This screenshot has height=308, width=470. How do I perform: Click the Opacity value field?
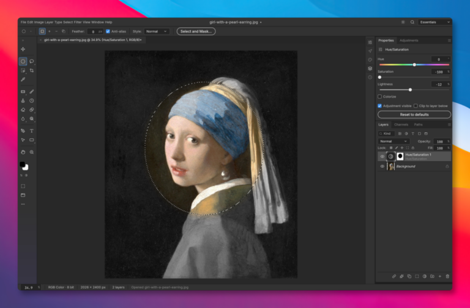441,141
